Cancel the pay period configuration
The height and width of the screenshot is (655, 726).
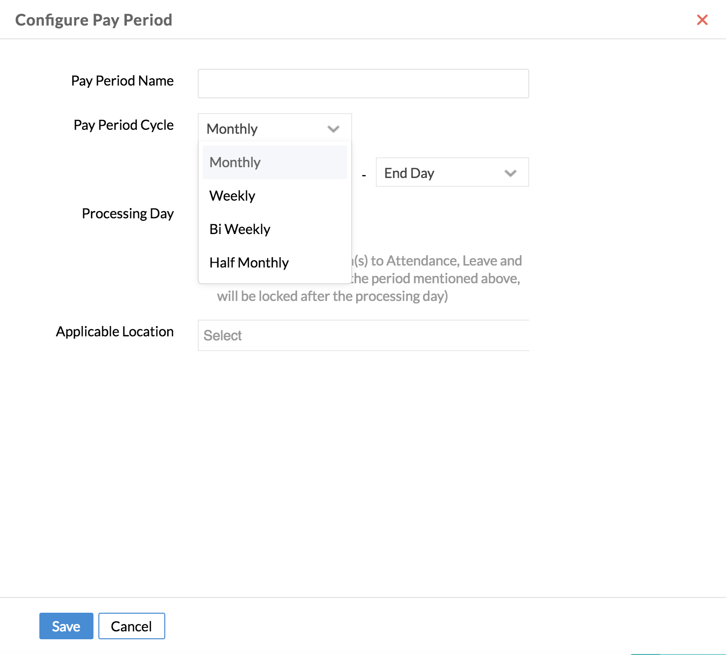pos(131,626)
